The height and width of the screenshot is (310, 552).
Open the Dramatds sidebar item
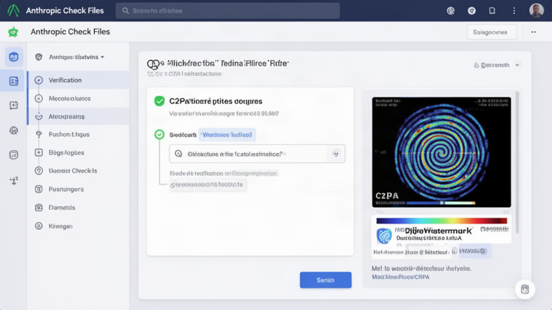(78, 207)
